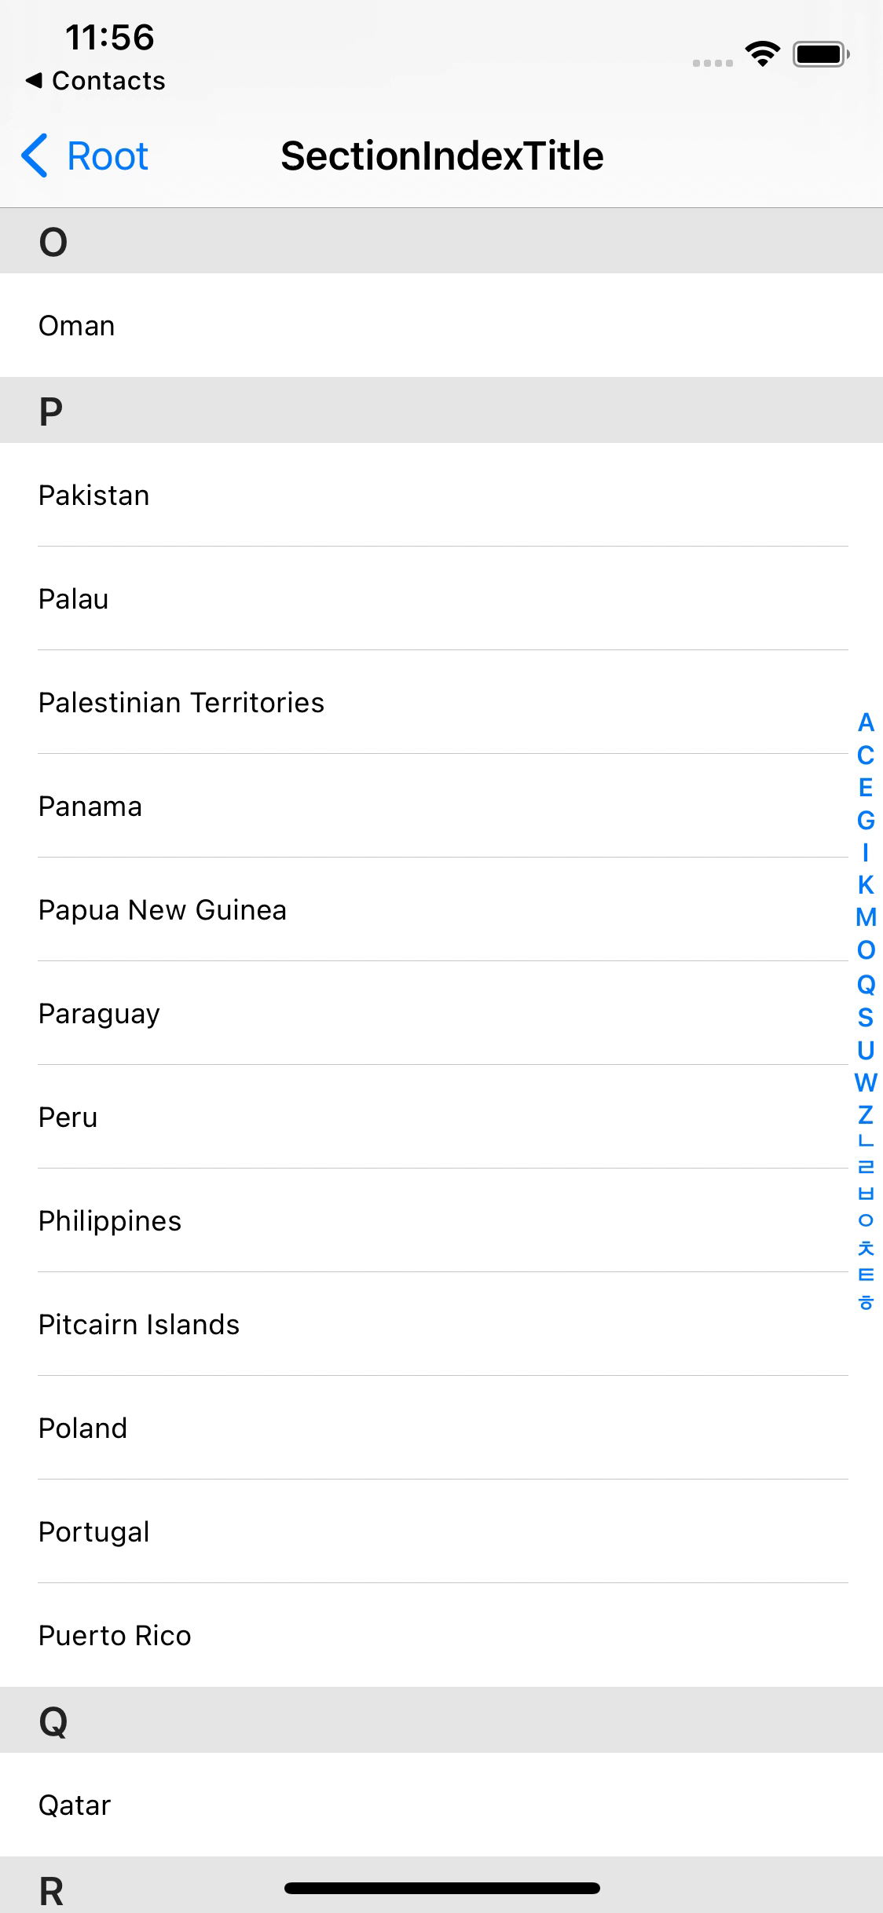Select Papua New Guinea

pyautogui.click(x=441, y=909)
